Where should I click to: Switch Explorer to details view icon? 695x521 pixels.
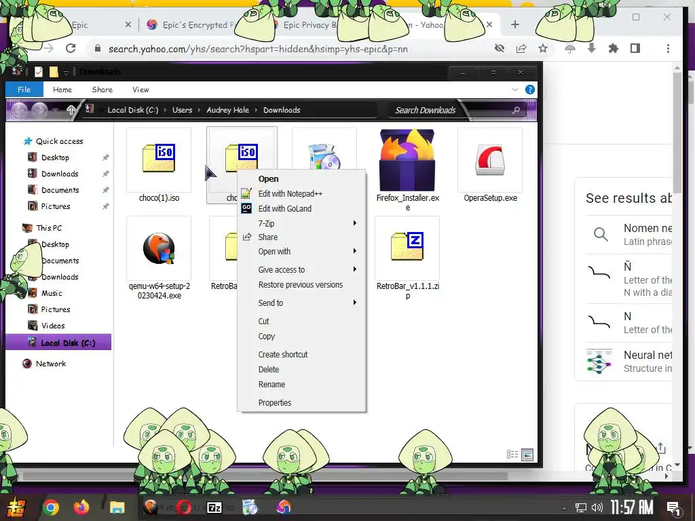click(512, 454)
